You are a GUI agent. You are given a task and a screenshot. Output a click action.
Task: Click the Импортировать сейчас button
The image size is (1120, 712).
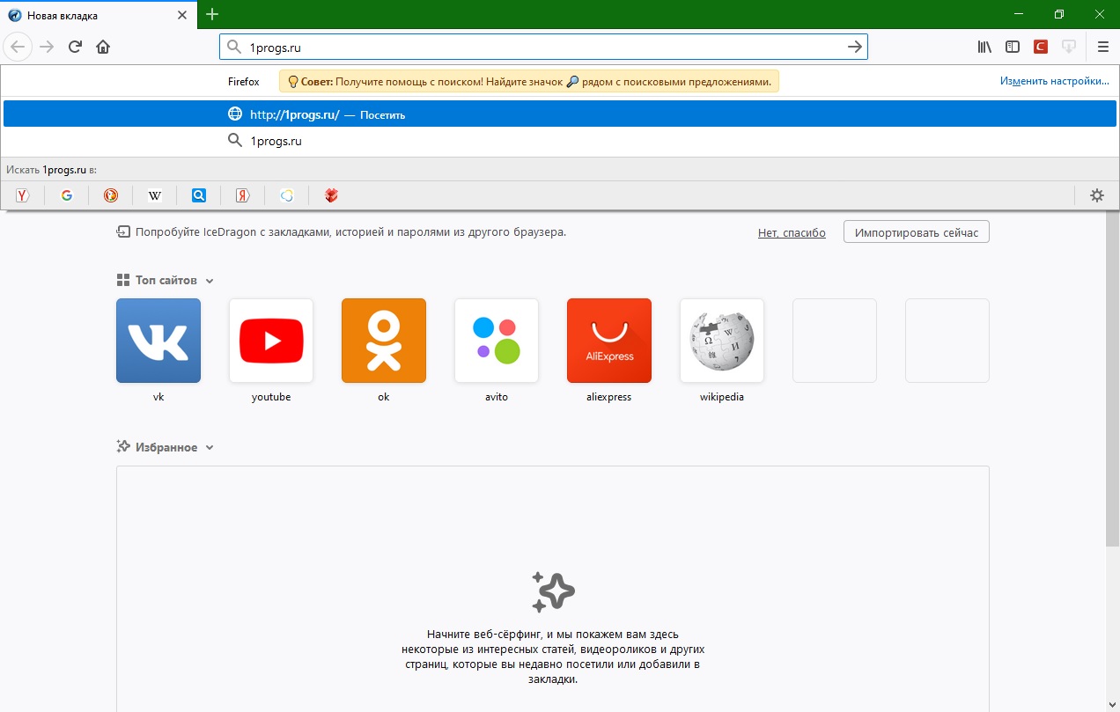coord(916,232)
